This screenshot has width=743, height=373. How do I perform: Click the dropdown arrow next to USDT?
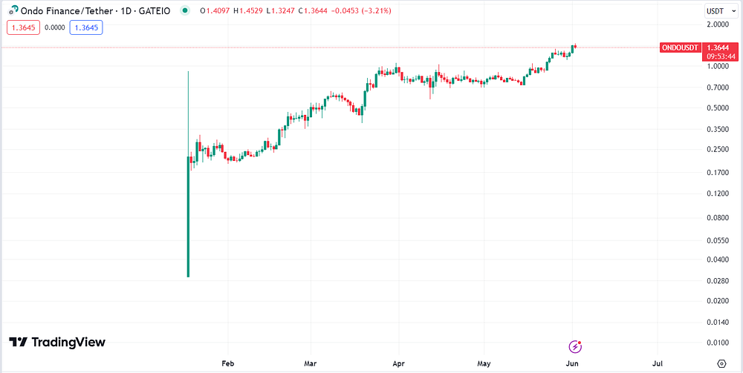point(731,10)
